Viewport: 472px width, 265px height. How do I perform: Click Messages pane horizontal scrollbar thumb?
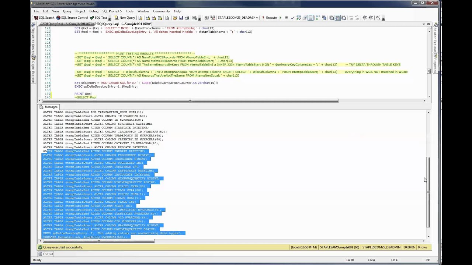98,241
